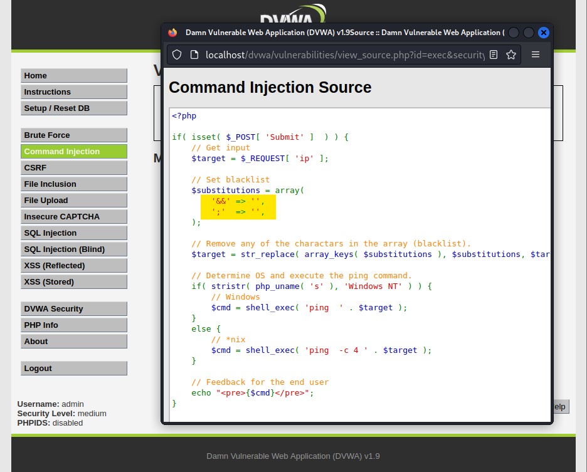Image resolution: width=587 pixels, height=472 pixels.
Task: Open the DVWA Security settings
Action: pyautogui.click(x=74, y=309)
